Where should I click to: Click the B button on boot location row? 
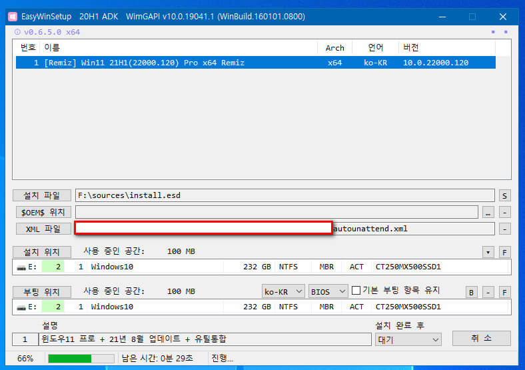pos(472,292)
